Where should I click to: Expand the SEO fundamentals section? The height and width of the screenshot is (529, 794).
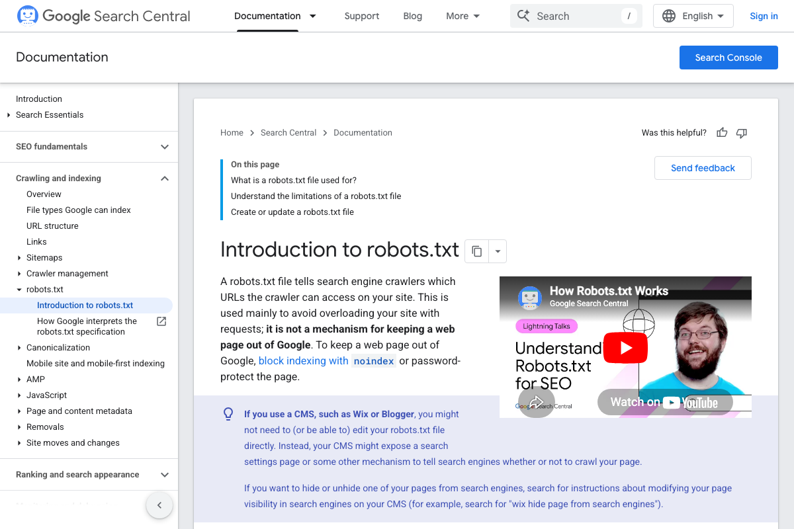[x=165, y=147]
